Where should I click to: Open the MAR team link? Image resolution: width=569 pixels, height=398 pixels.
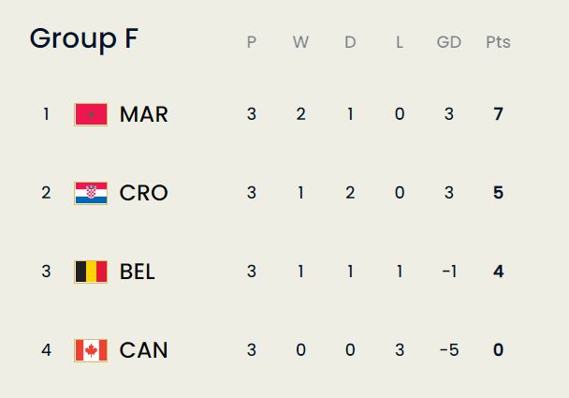143,114
